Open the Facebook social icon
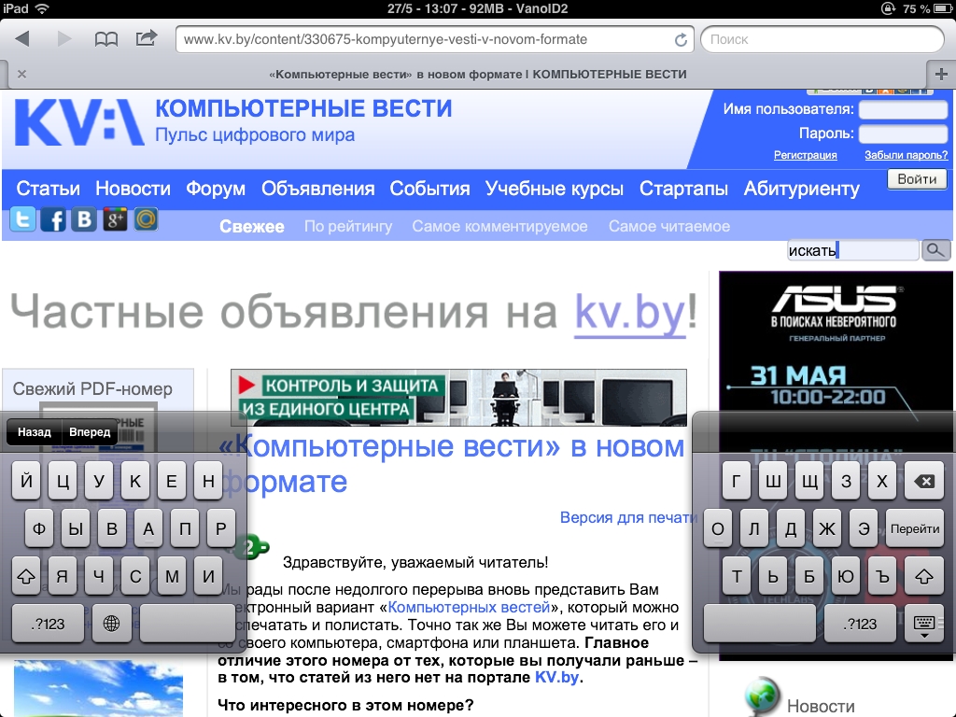 53,219
